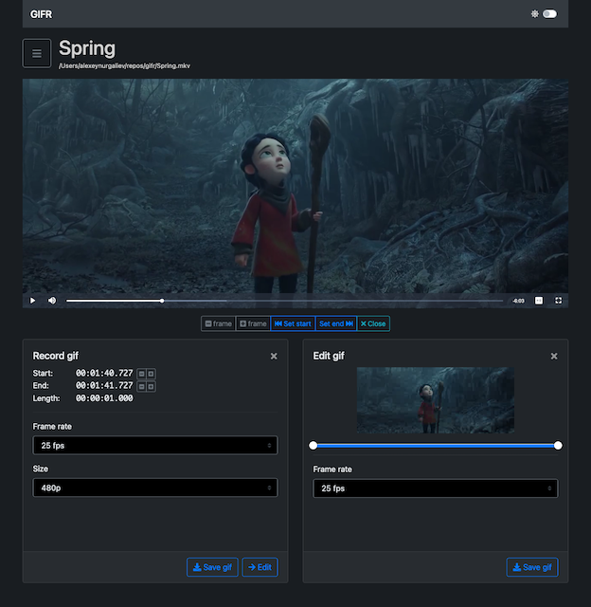Screen dimensions: 591x607
Task: Click the sun theme icon in header
Action: click(x=534, y=14)
